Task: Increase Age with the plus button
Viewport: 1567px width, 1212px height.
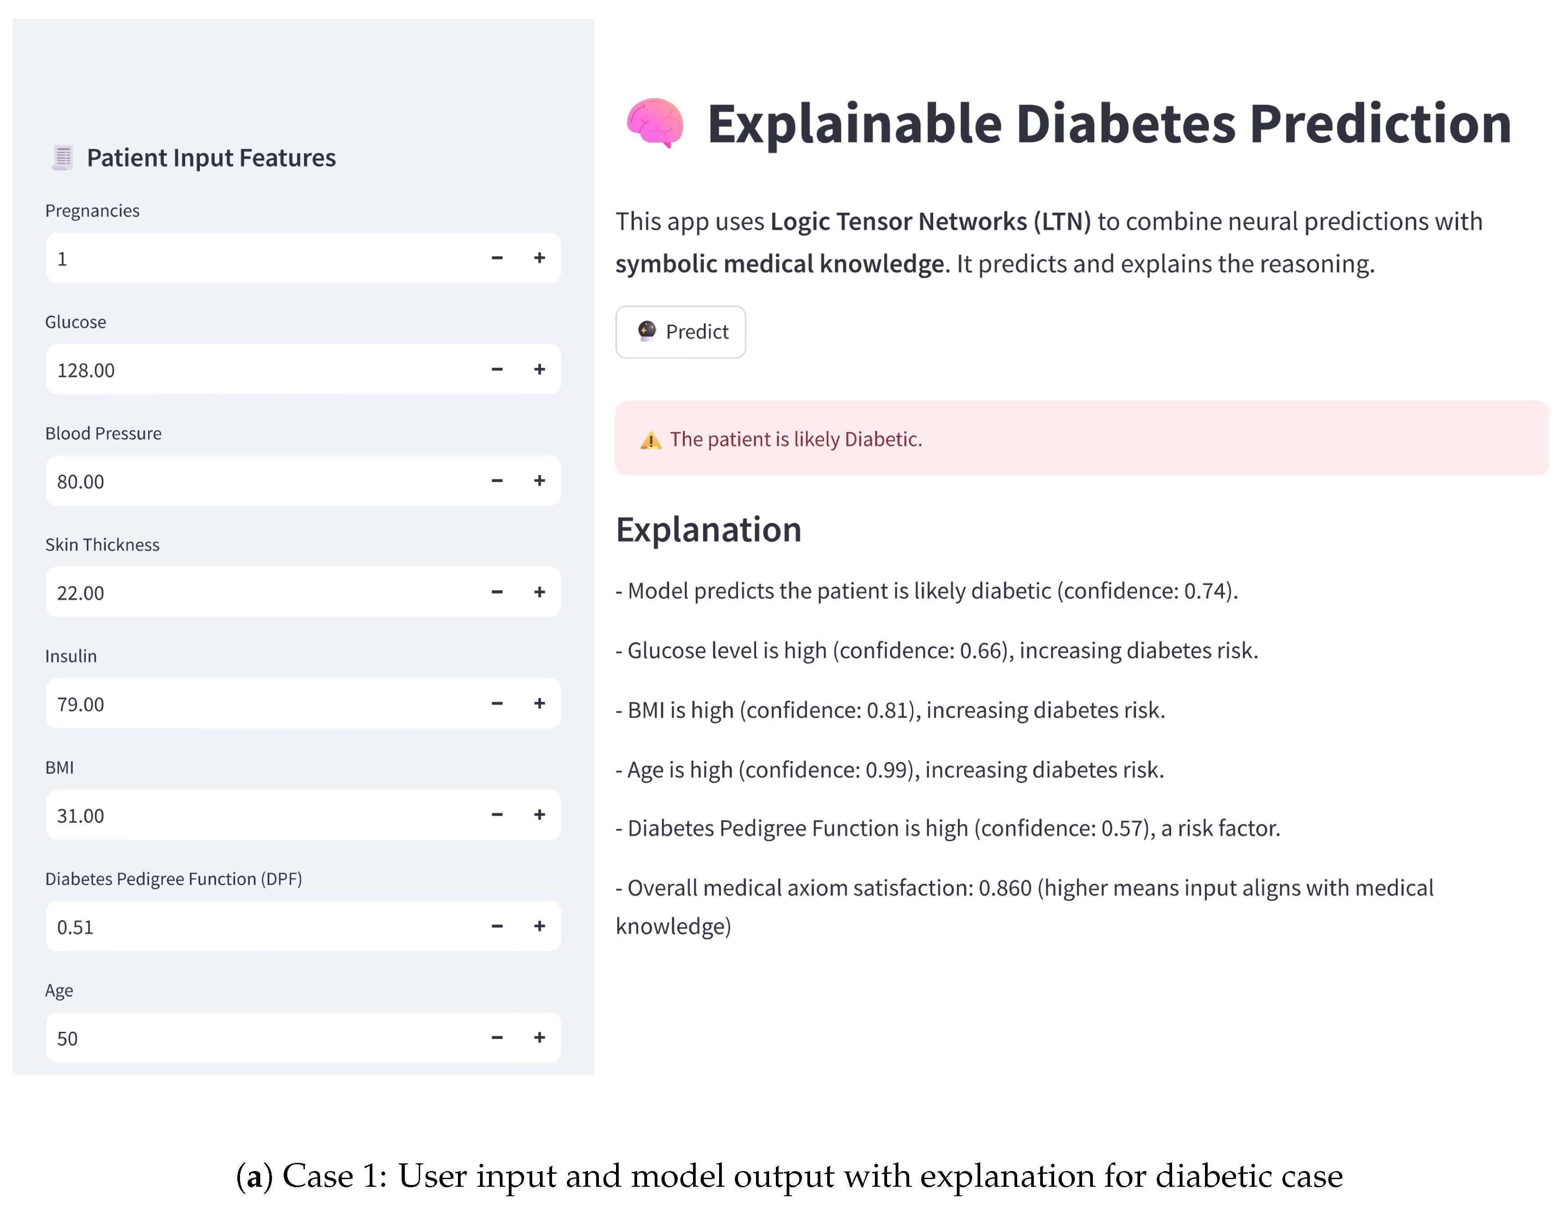Action: tap(539, 1037)
